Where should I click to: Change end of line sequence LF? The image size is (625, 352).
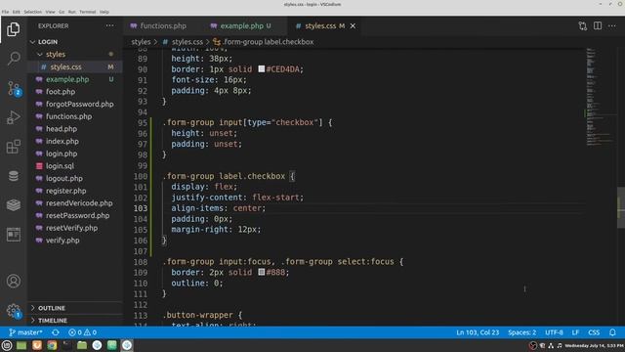point(575,332)
